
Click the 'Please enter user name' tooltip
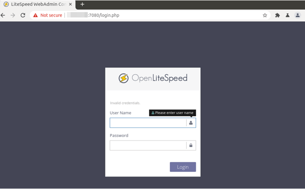click(x=172, y=113)
